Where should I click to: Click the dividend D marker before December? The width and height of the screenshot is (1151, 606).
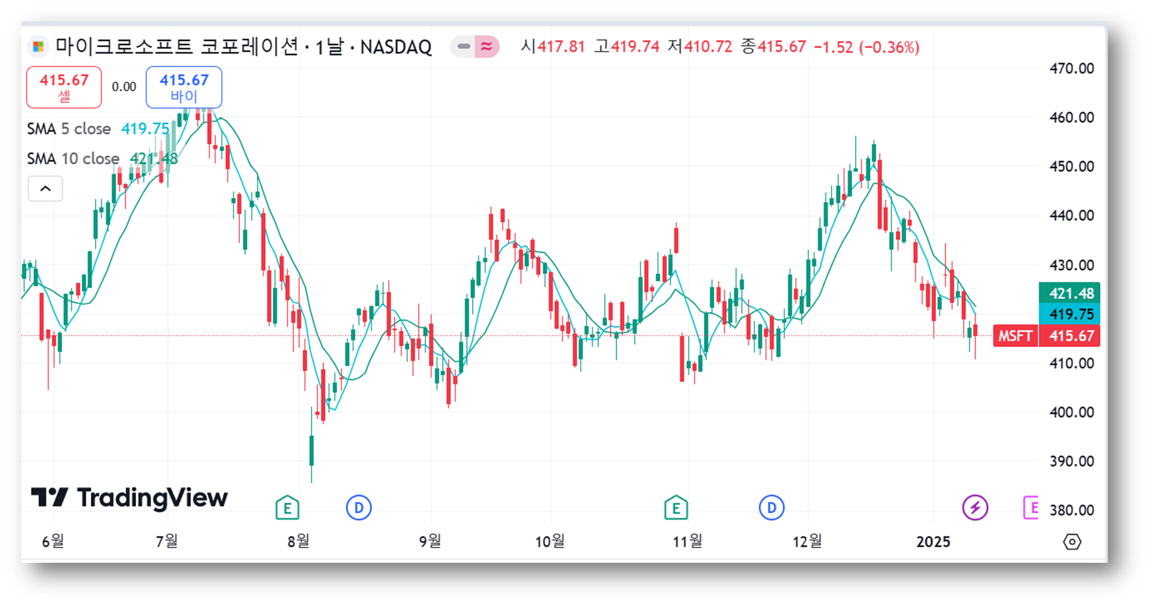pos(772,508)
